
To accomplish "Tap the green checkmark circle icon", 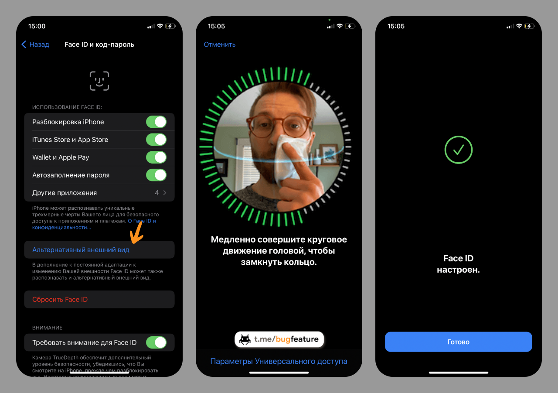I will pos(459,150).
